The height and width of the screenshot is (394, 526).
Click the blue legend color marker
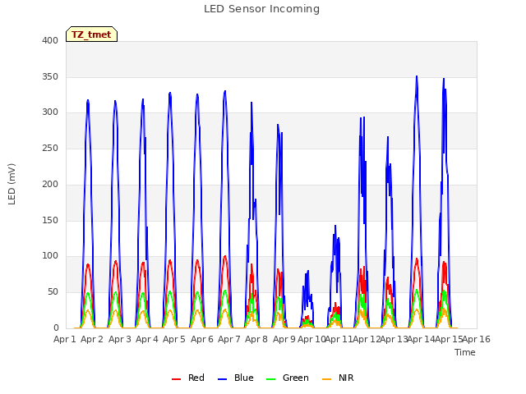(223, 379)
